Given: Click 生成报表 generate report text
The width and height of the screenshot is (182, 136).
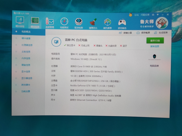Looking at the screenshot, I should [163, 33].
